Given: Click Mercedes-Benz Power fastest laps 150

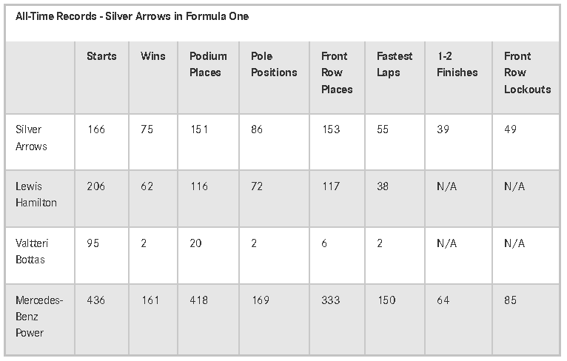Looking at the screenshot, I should pyautogui.click(x=386, y=300).
